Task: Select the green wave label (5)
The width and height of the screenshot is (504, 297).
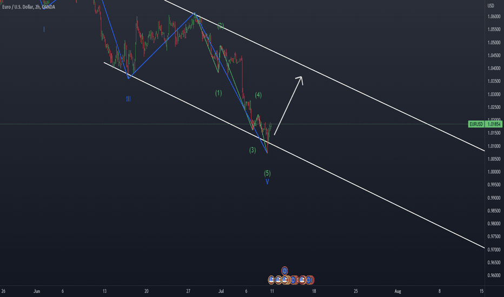Action: pyautogui.click(x=267, y=173)
